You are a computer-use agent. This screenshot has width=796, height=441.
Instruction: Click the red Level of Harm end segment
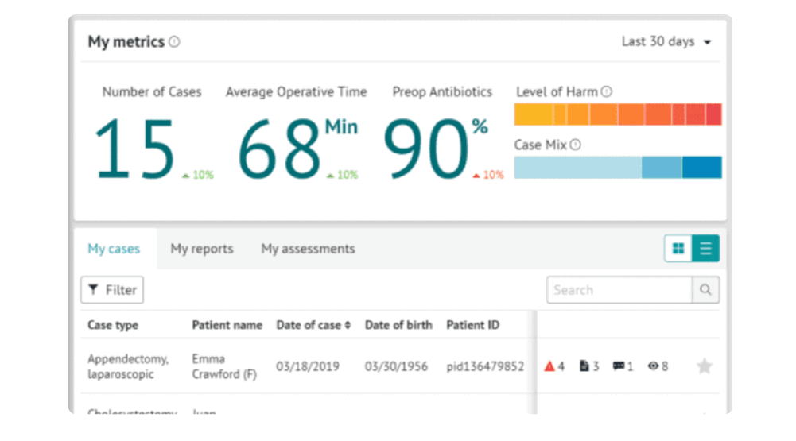(x=713, y=114)
